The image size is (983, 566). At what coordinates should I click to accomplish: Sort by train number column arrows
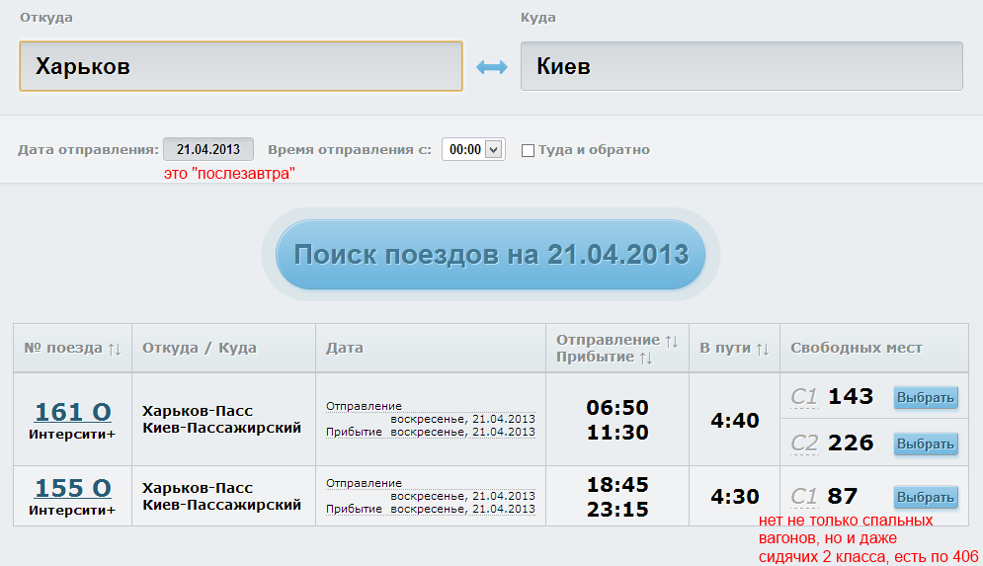(x=115, y=349)
